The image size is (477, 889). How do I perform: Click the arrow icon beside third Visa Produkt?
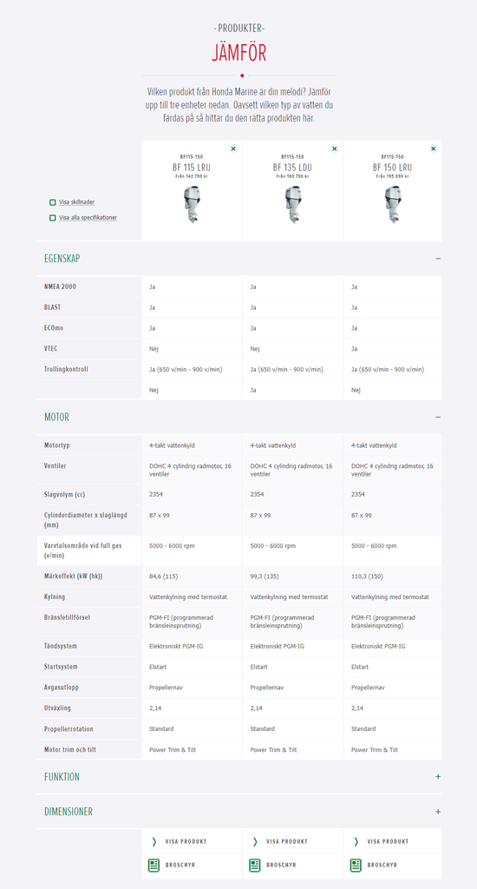click(356, 842)
